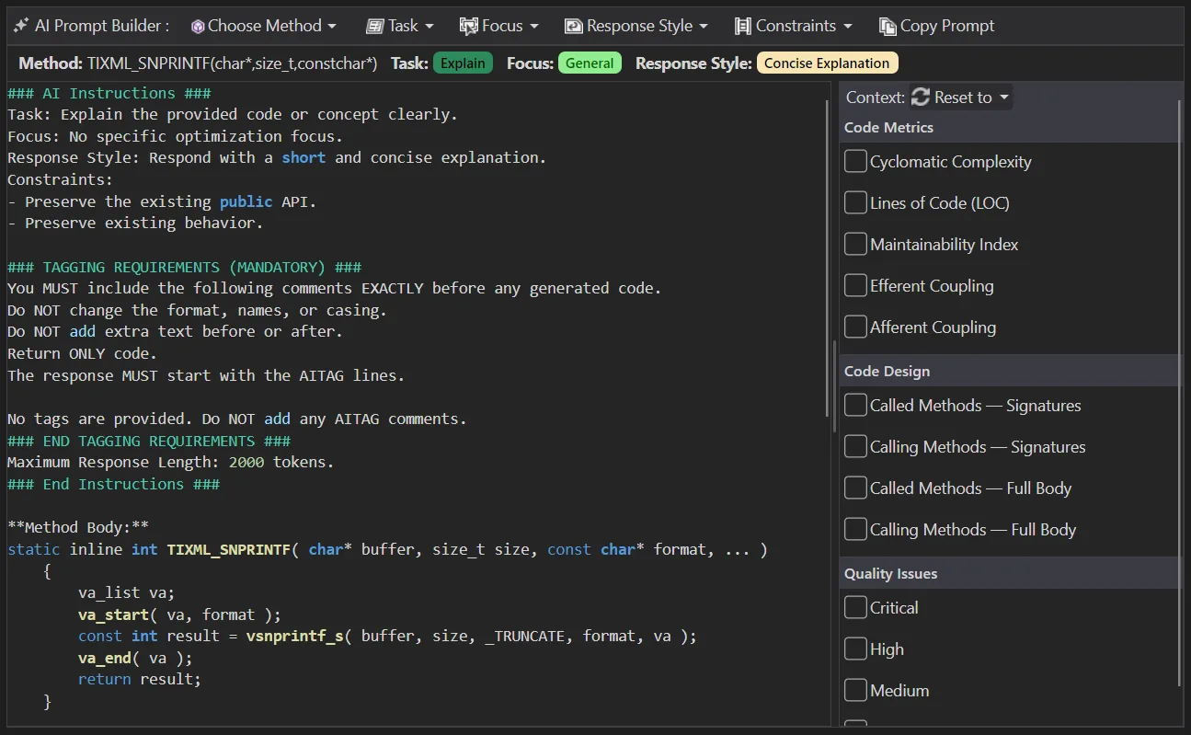Click the '### END TAGGING REQUIREMENTS ###' line
The height and width of the screenshot is (735, 1191).
tap(149, 441)
